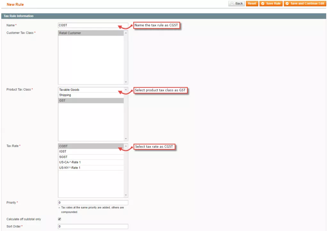Select SGST tax rate option
This screenshot has height=231, width=328.
[91, 157]
